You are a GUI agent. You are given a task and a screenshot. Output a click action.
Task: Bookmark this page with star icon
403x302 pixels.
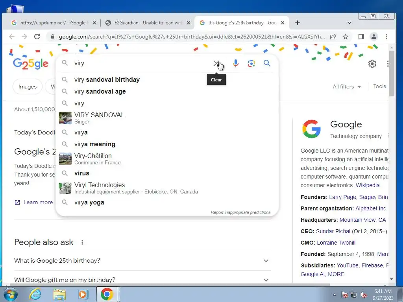pyautogui.click(x=346, y=37)
